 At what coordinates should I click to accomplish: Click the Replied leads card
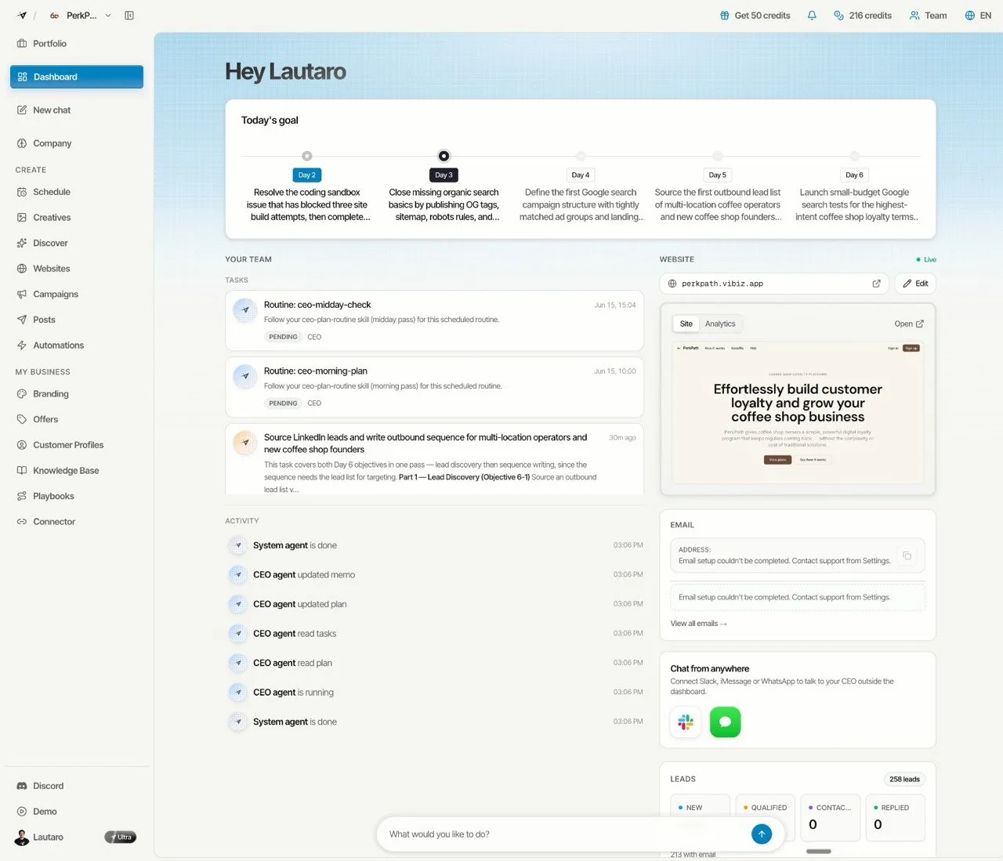tap(895, 817)
